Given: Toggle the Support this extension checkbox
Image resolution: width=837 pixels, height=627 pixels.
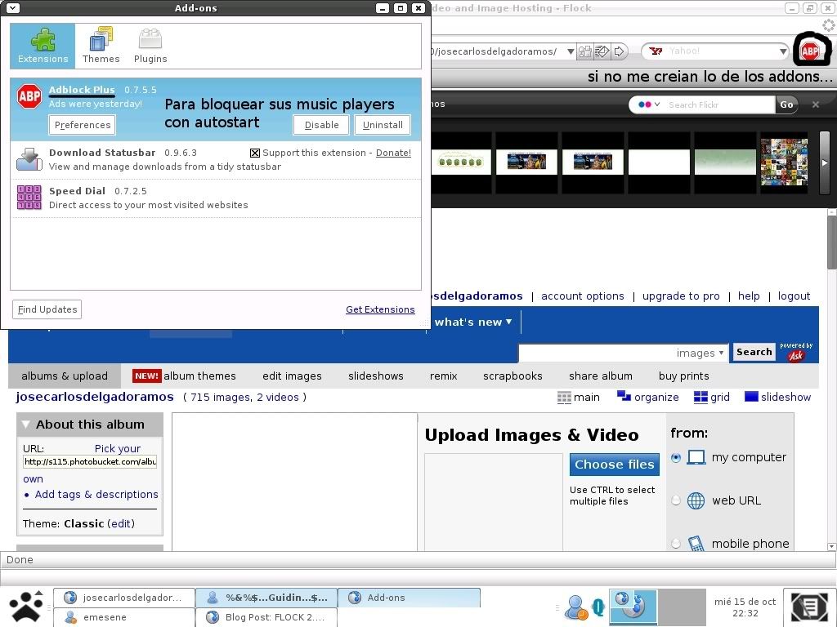Looking at the screenshot, I should pos(255,153).
